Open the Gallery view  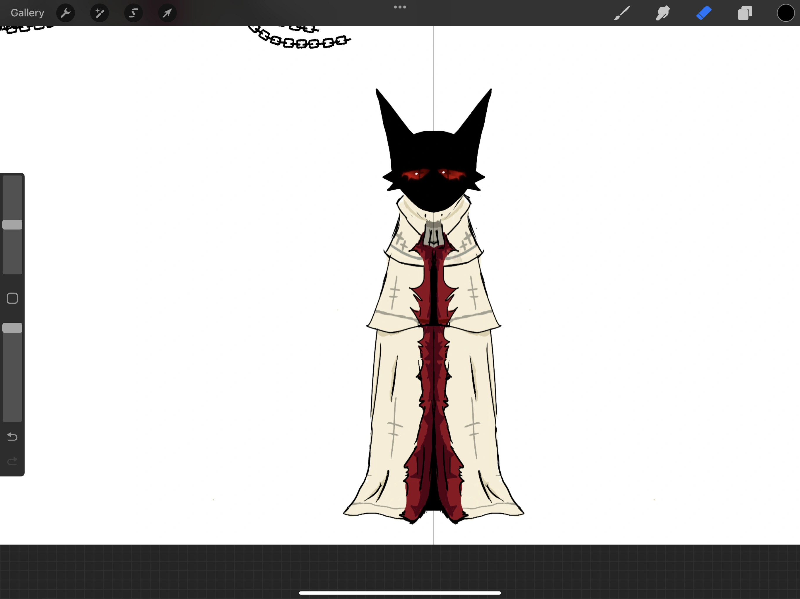(28, 13)
